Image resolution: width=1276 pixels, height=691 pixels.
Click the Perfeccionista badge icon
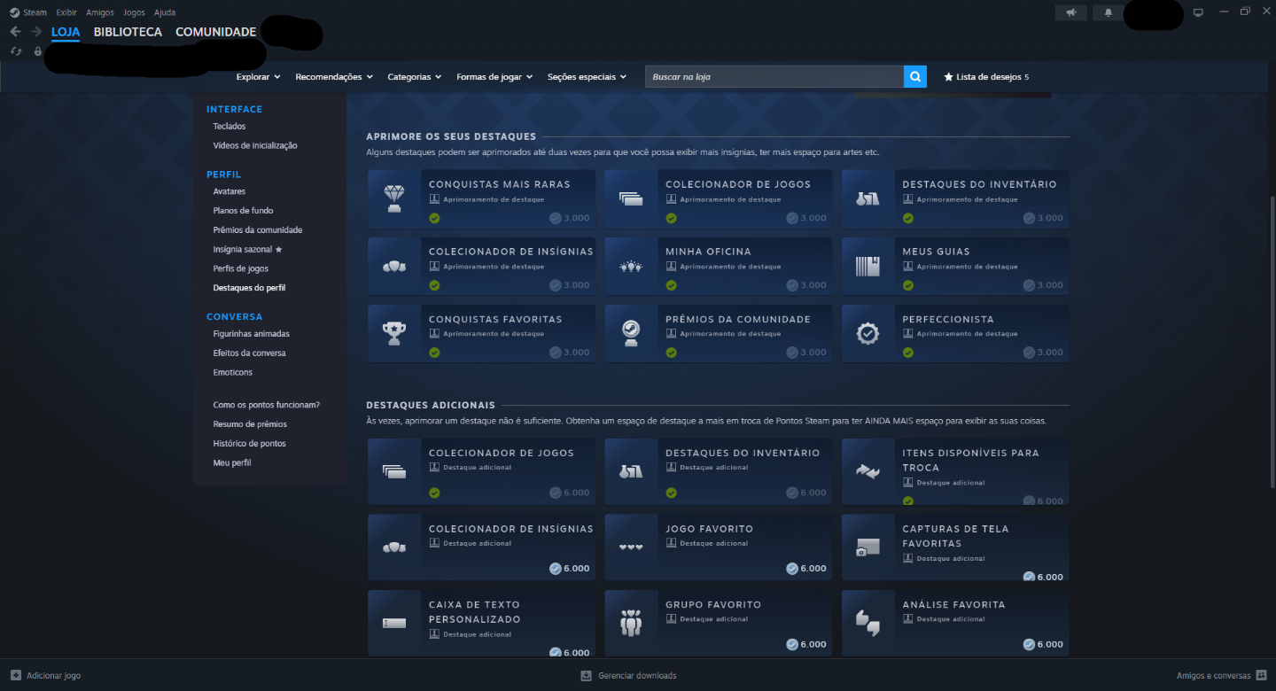868,333
